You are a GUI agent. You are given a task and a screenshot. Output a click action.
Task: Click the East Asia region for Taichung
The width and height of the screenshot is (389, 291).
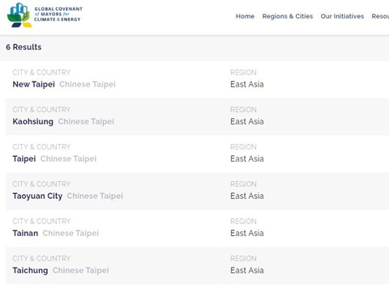pyautogui.click(x=247, y=270)
